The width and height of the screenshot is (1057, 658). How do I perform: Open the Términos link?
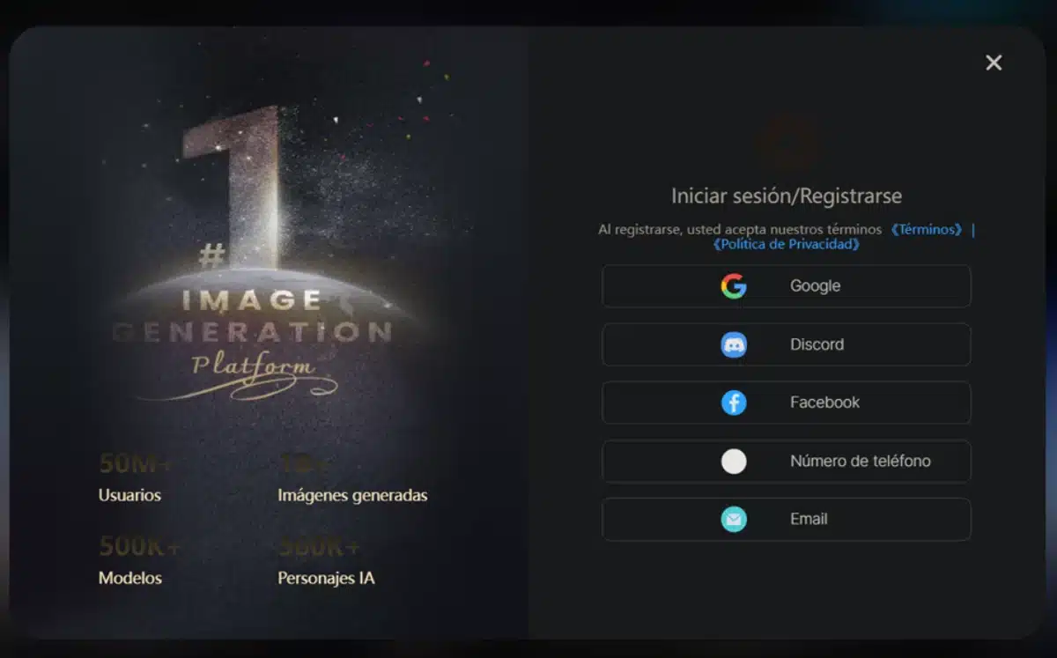click(x=926, y=229)
